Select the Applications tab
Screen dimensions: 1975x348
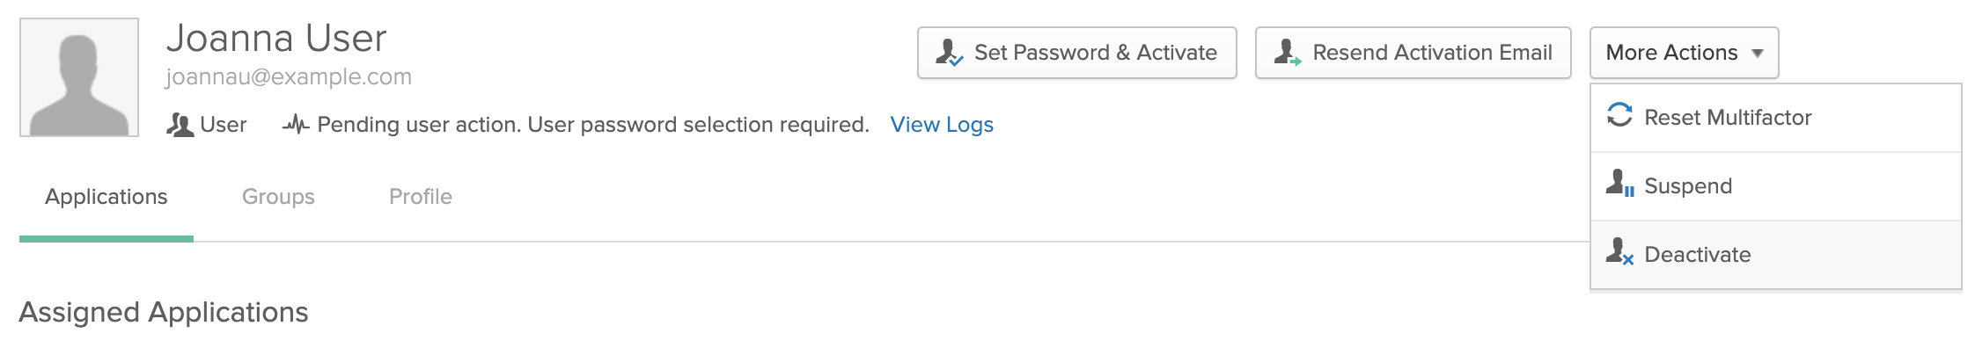pyautogui.click(x=106, y=197)
